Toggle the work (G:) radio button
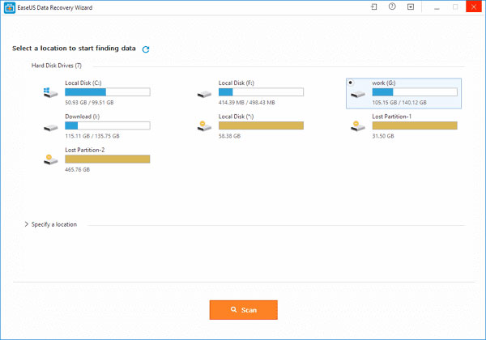 click(349, 83)
